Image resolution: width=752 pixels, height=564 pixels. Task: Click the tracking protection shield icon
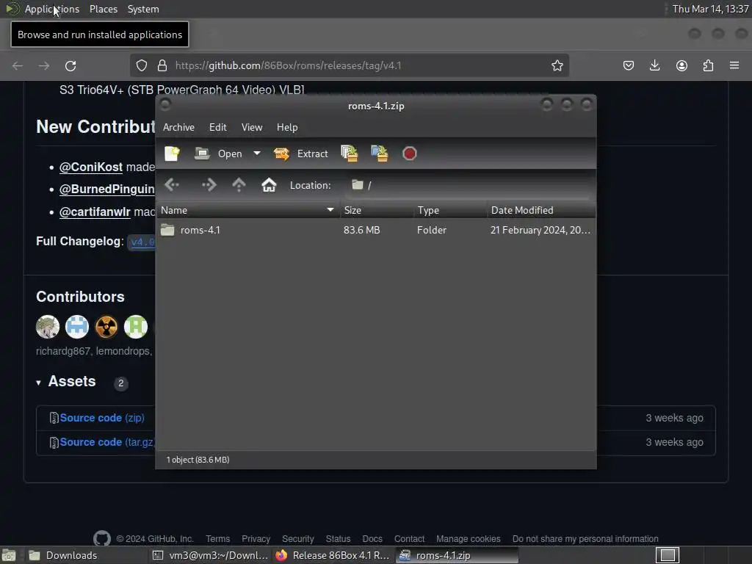click(142, 65)
